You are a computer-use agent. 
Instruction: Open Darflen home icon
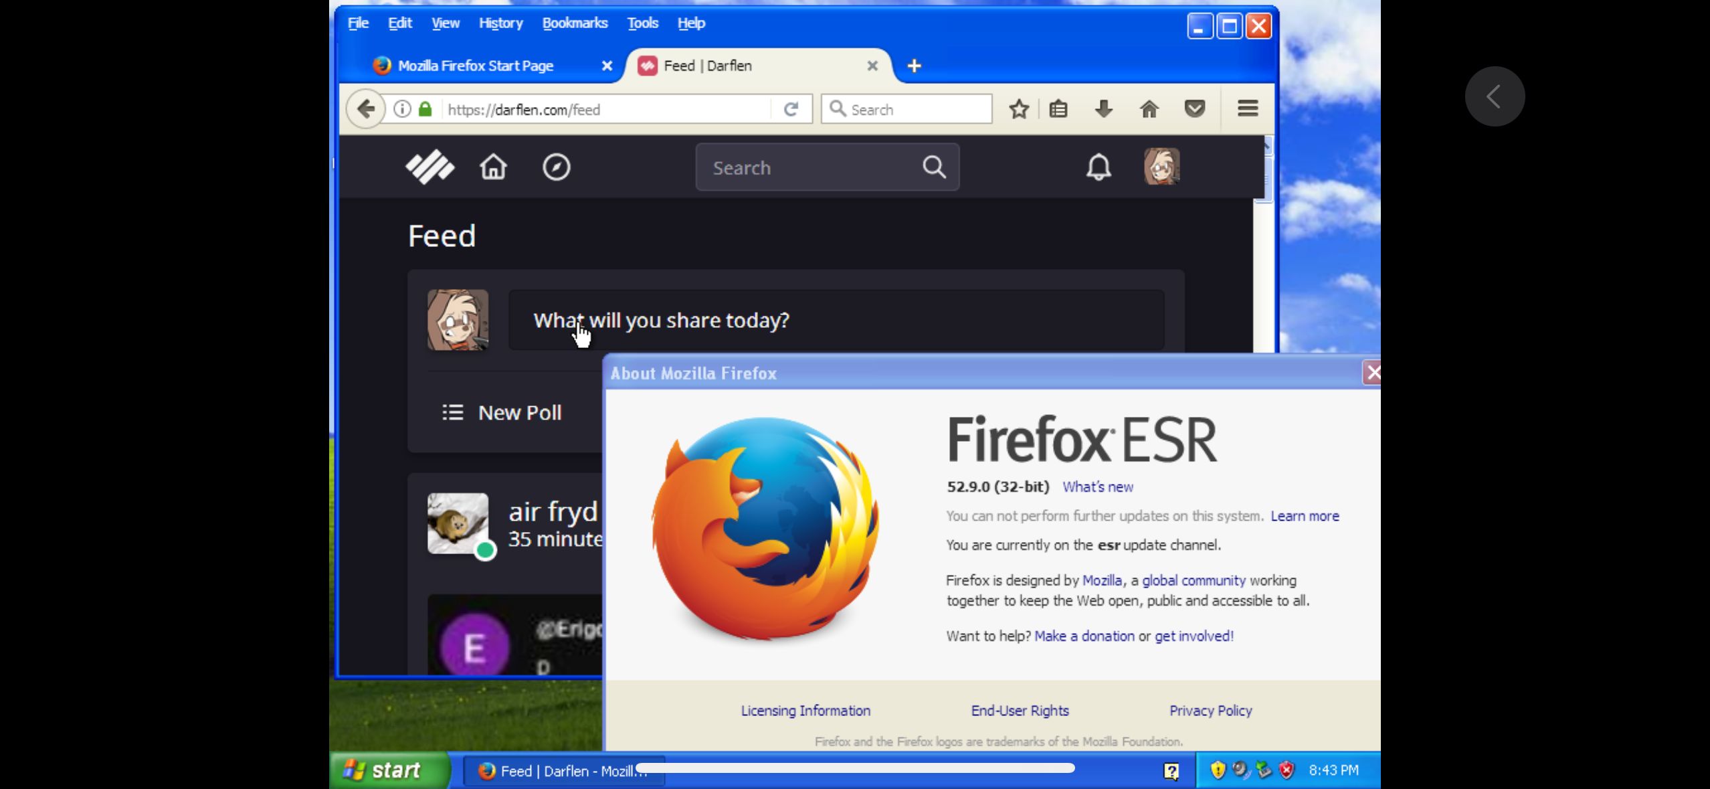[x=493, y=167]
